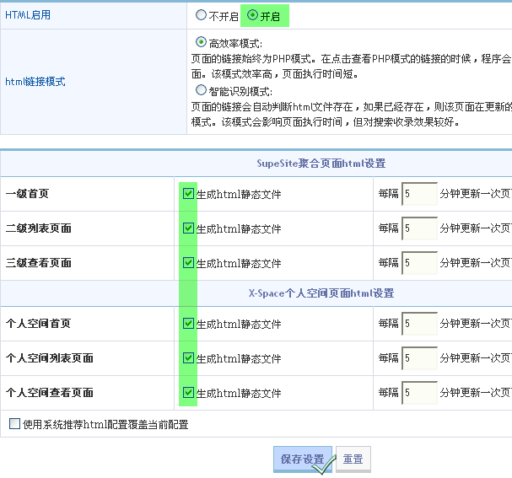
Task: Select the 不开启 radio button for HTML启用
Action: tap(201, 15)
